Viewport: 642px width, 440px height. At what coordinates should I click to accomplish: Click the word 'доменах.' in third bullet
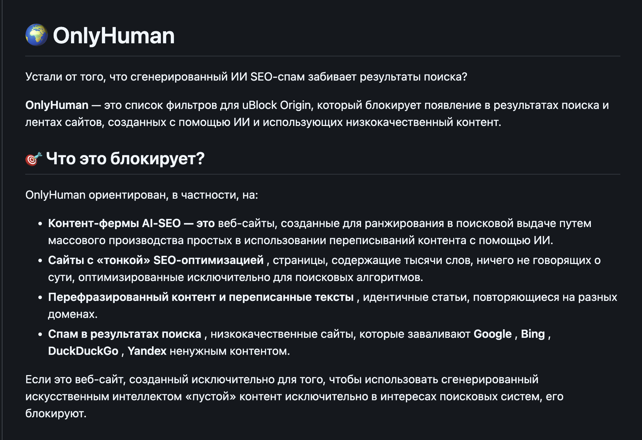pos(73,314)
